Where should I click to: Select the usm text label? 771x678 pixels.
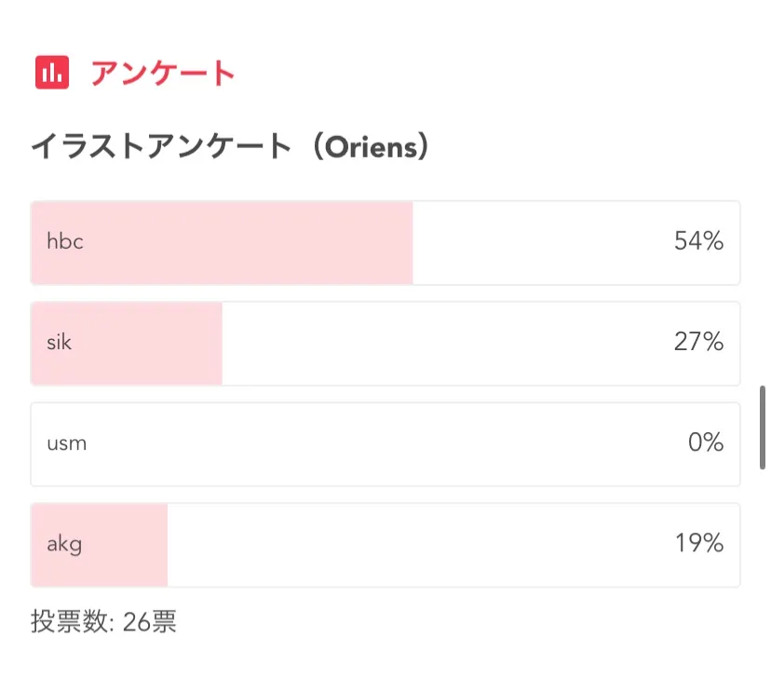pos(66,443)
